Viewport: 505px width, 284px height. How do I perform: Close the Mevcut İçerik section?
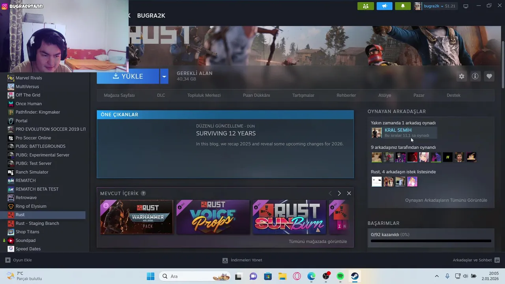pos(349,193)
